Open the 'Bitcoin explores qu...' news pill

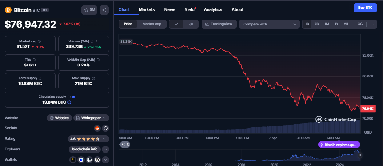click(x=339, y=145)
